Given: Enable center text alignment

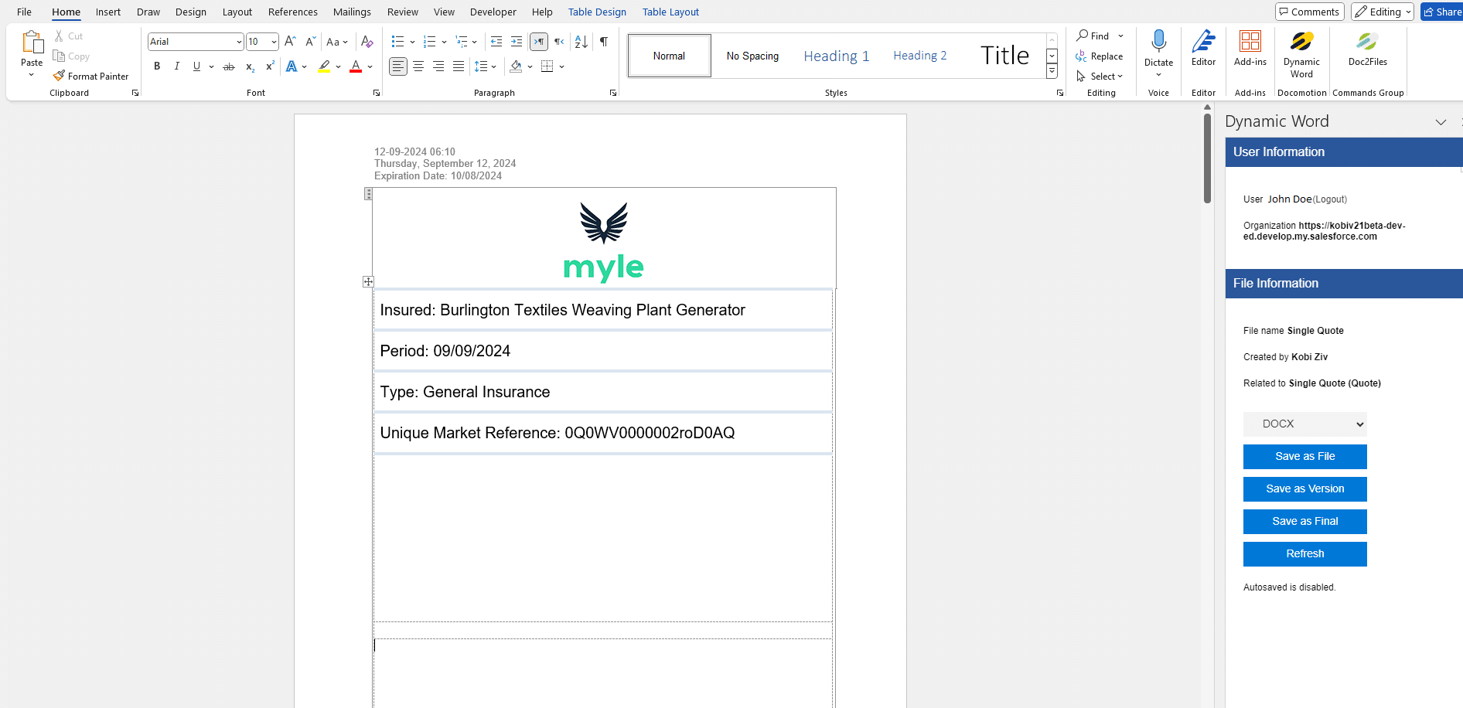Looking at the screenshot, I should tap(418, 66).
